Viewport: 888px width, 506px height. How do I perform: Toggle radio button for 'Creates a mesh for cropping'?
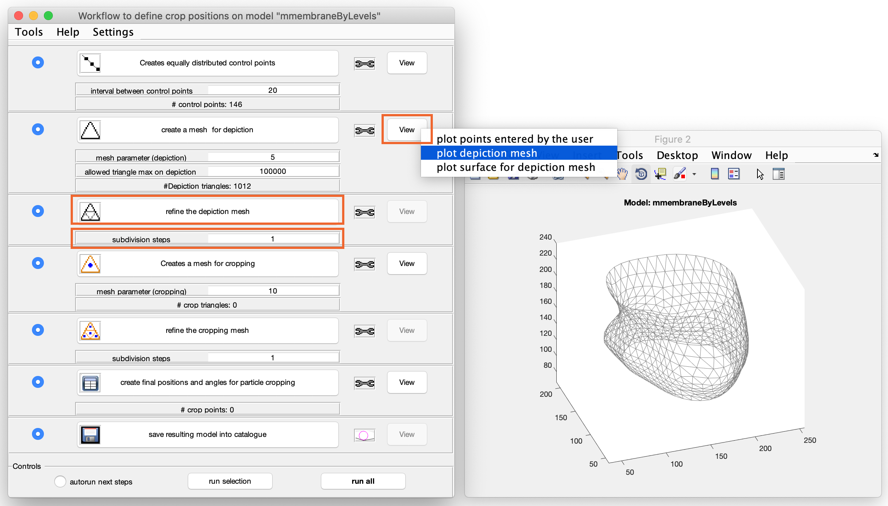38,263
